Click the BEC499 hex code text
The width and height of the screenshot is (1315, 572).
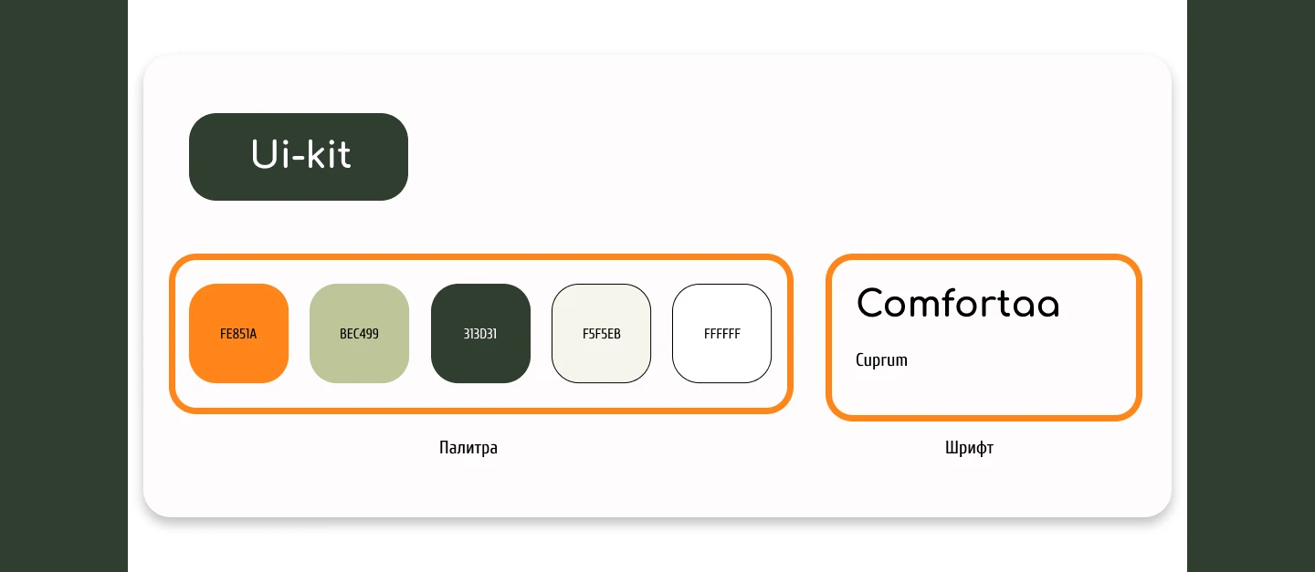[x=359, y=334]
